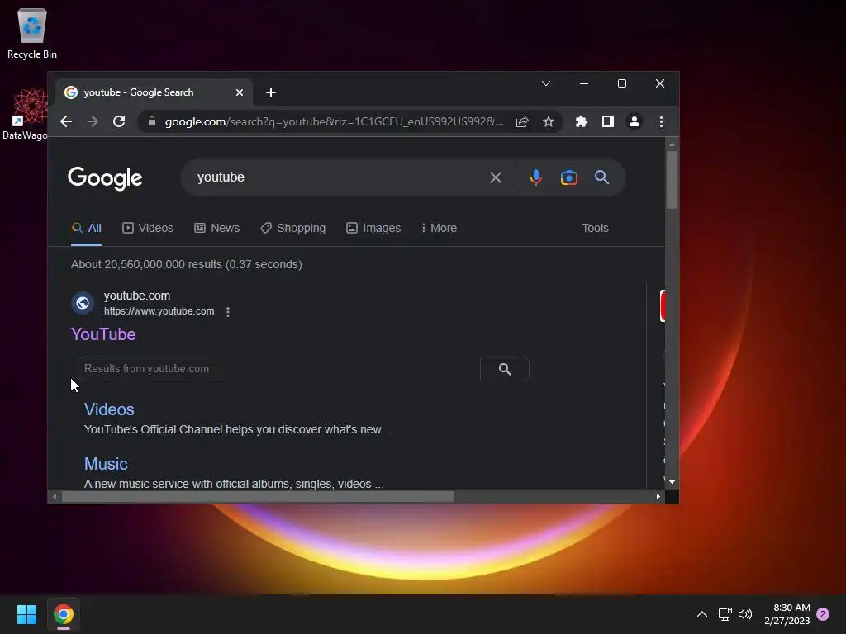The width and height of the screenshot is (846, 634).
Task: Show hidden system tray icons
Action: (x=702, y=614)
